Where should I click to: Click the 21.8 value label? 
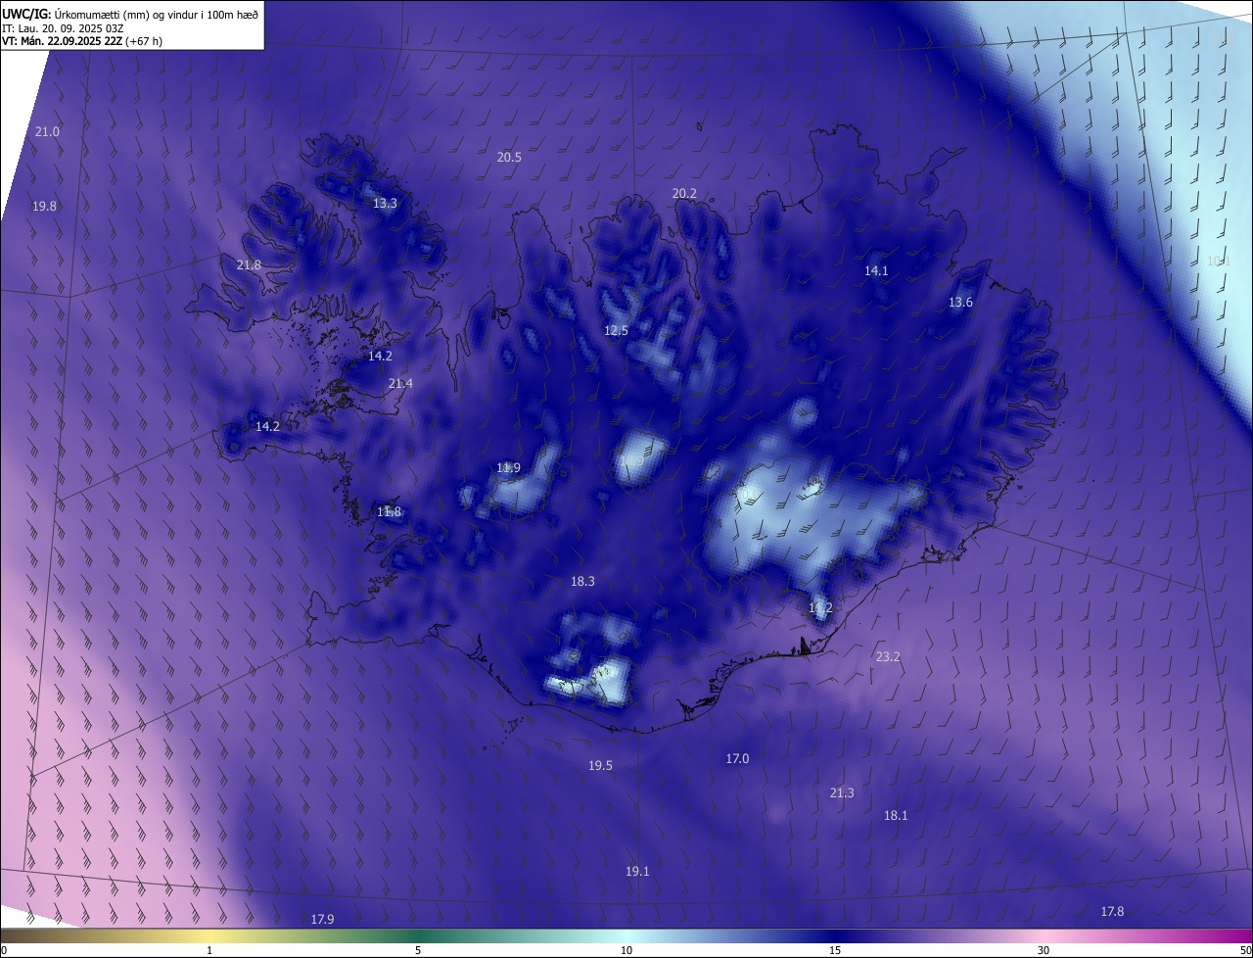(x=249, y=264)
